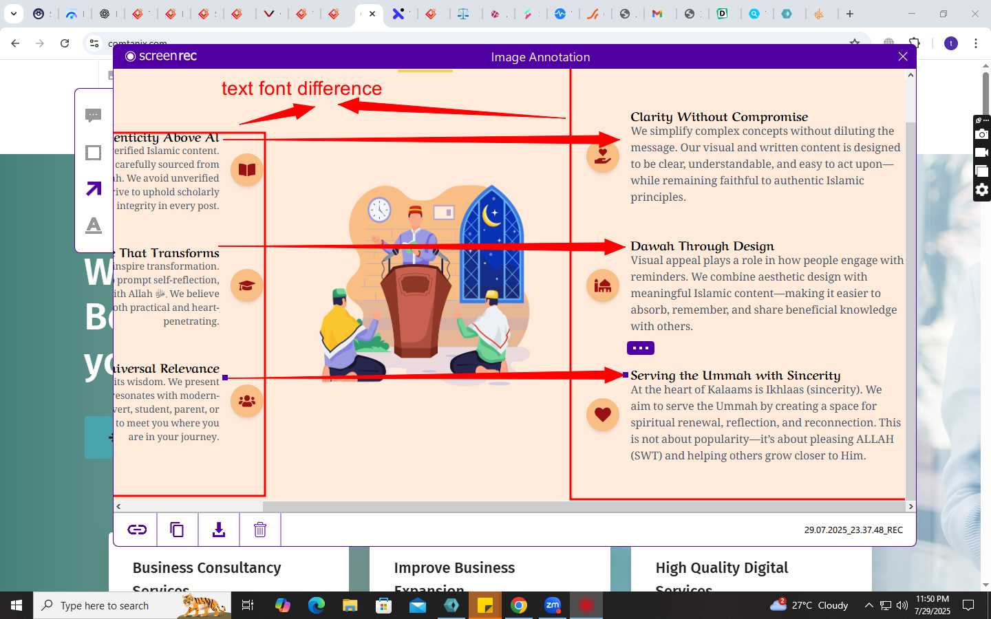
Task: Select the purple arrow annotation tool
Action: [x=94, y=188]
